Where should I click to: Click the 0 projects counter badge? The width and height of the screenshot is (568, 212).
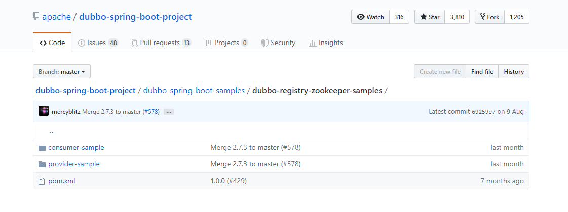tap(245, 43)
